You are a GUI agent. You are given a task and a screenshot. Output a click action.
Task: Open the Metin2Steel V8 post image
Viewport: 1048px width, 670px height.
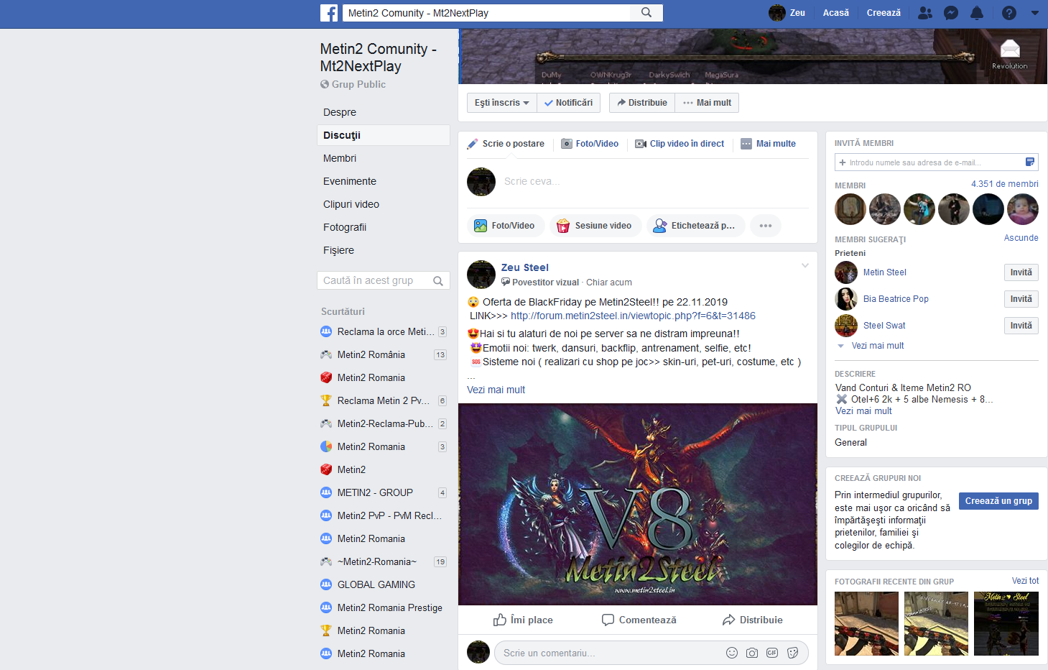(x=638, y=504)
